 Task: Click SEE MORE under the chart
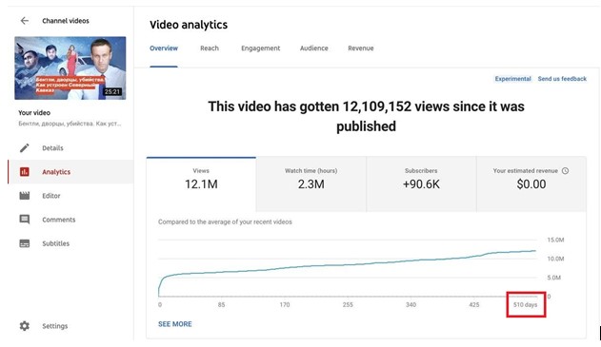click(175, 324)
